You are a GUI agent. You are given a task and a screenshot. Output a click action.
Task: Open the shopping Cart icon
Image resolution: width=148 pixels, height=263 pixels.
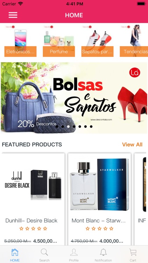coord(133,252)
